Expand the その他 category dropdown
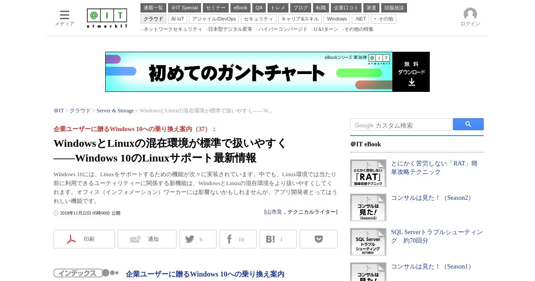Viewport: 535px width, 281px height. pos(383,19)
